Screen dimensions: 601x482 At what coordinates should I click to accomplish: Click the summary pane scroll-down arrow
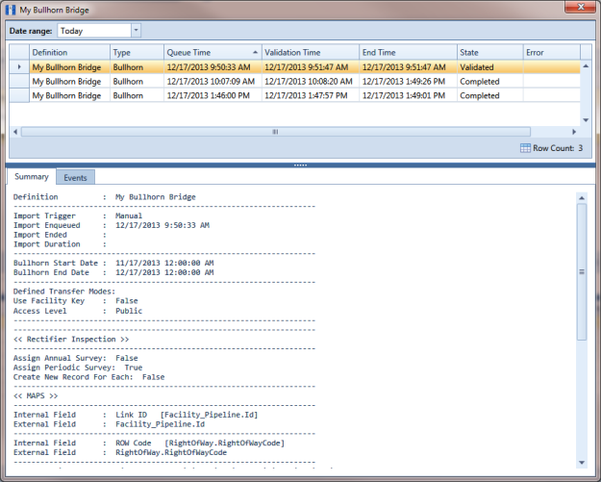582,463
